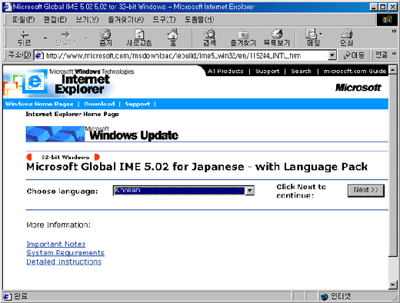Image resolution: width=400 pixels, height=303 pixels.
Task: Click the Windows Update banner image
Action: click(x=102, y=134)
